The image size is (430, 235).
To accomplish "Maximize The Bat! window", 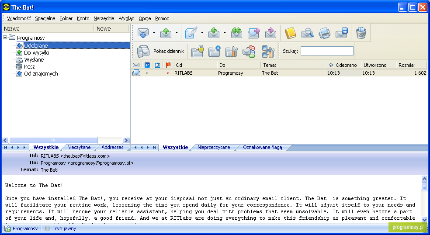I will (413, 7).
